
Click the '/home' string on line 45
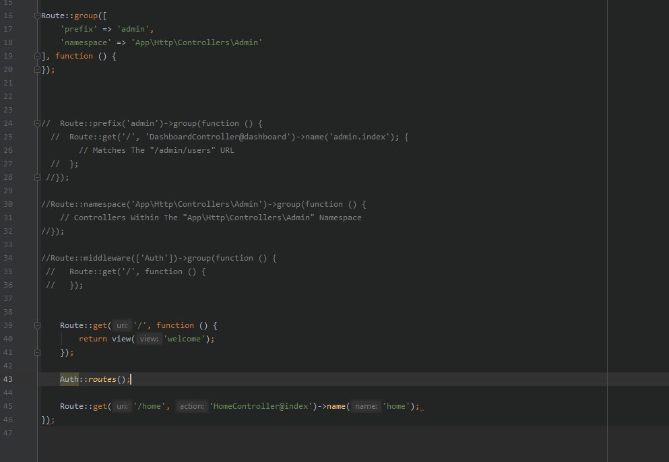click(150, 407)
